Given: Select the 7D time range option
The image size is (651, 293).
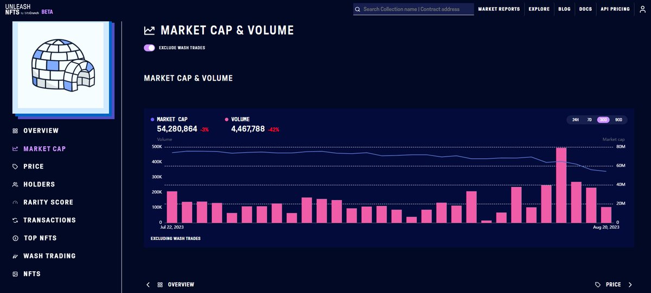Looking at the screenshot, I should [590, 120].
